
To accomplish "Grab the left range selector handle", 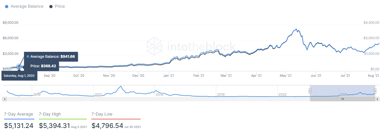I will (x=310, y=91).
